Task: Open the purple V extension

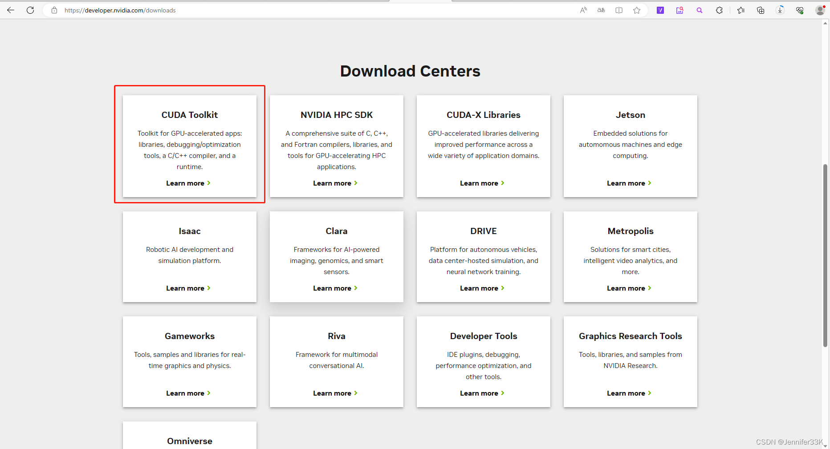Action: coord(660,10)
